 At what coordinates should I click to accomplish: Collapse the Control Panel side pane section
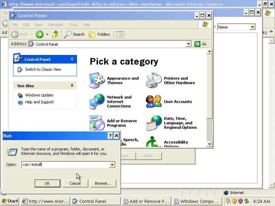72,59
